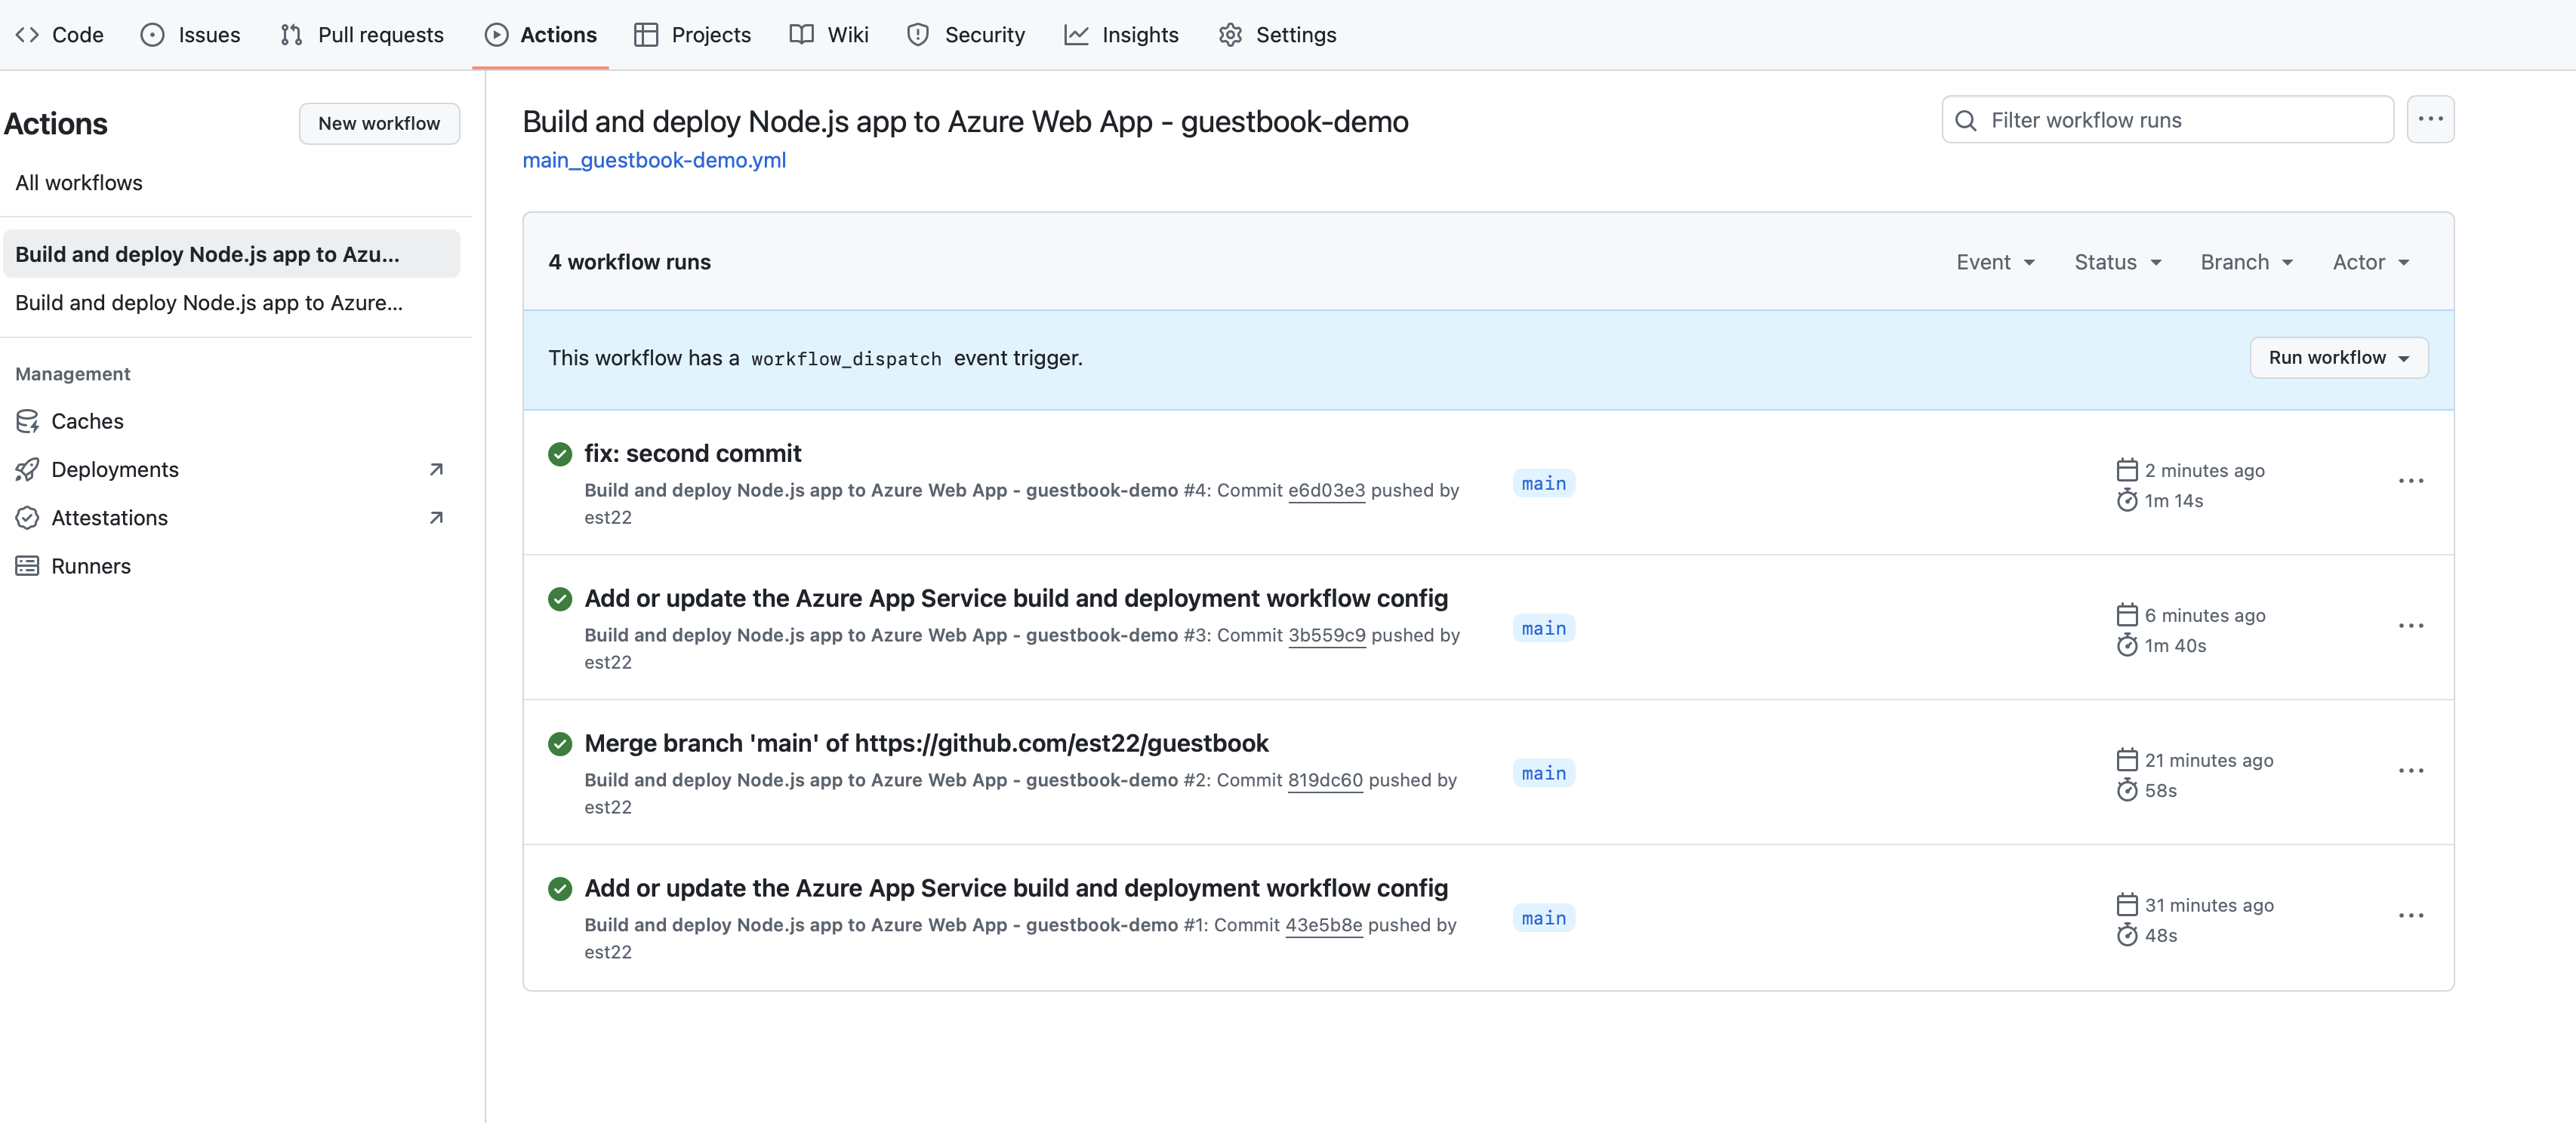Expand the Event filter dropdown
This screenshot has height=1123, width=2576.
[1995, 262]
